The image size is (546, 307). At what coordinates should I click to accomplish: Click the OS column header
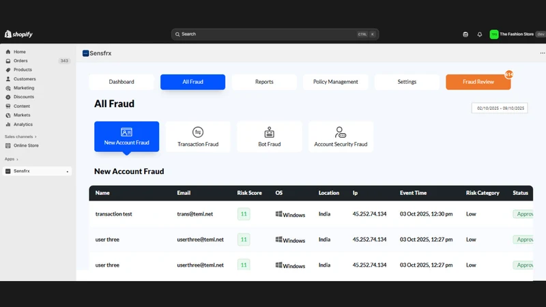(x=279, y=193)
